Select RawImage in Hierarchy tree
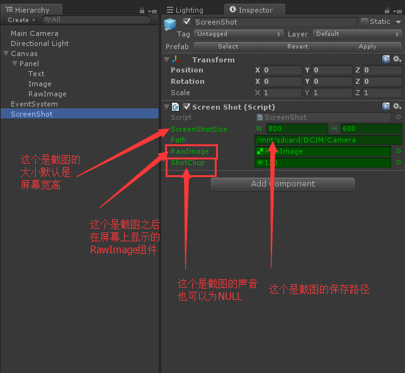The width and height of the screenshot is (405, 373). [47, 94]
